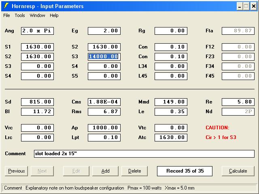The width and height of the screenshot is (259, 194).
Task: Click into the Rg input field
Action: [x=171, y=31]
